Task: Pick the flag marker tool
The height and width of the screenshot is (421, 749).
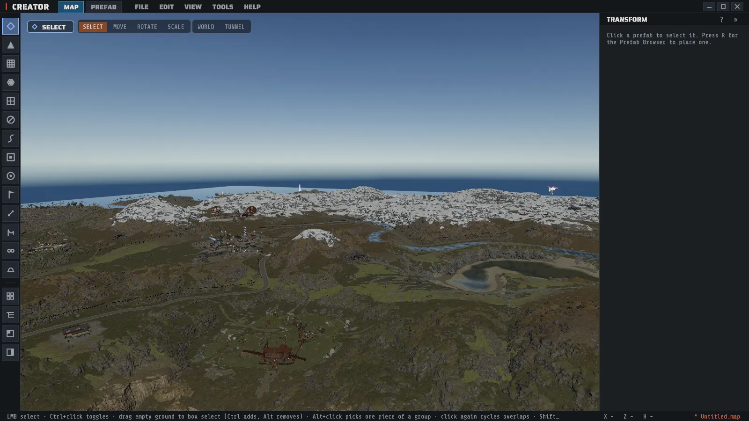Action: pos(10,195)
